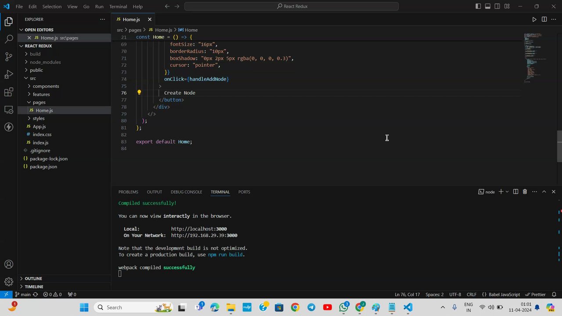The image size is (562, 316).
Task: Open the new terminal launch profile dropdown
Action: coord(507,192)
